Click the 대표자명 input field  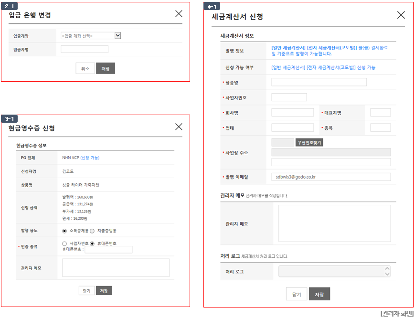tap(380, 112)
